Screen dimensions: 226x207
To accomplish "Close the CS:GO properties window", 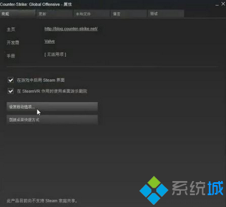I will (223, 4).
